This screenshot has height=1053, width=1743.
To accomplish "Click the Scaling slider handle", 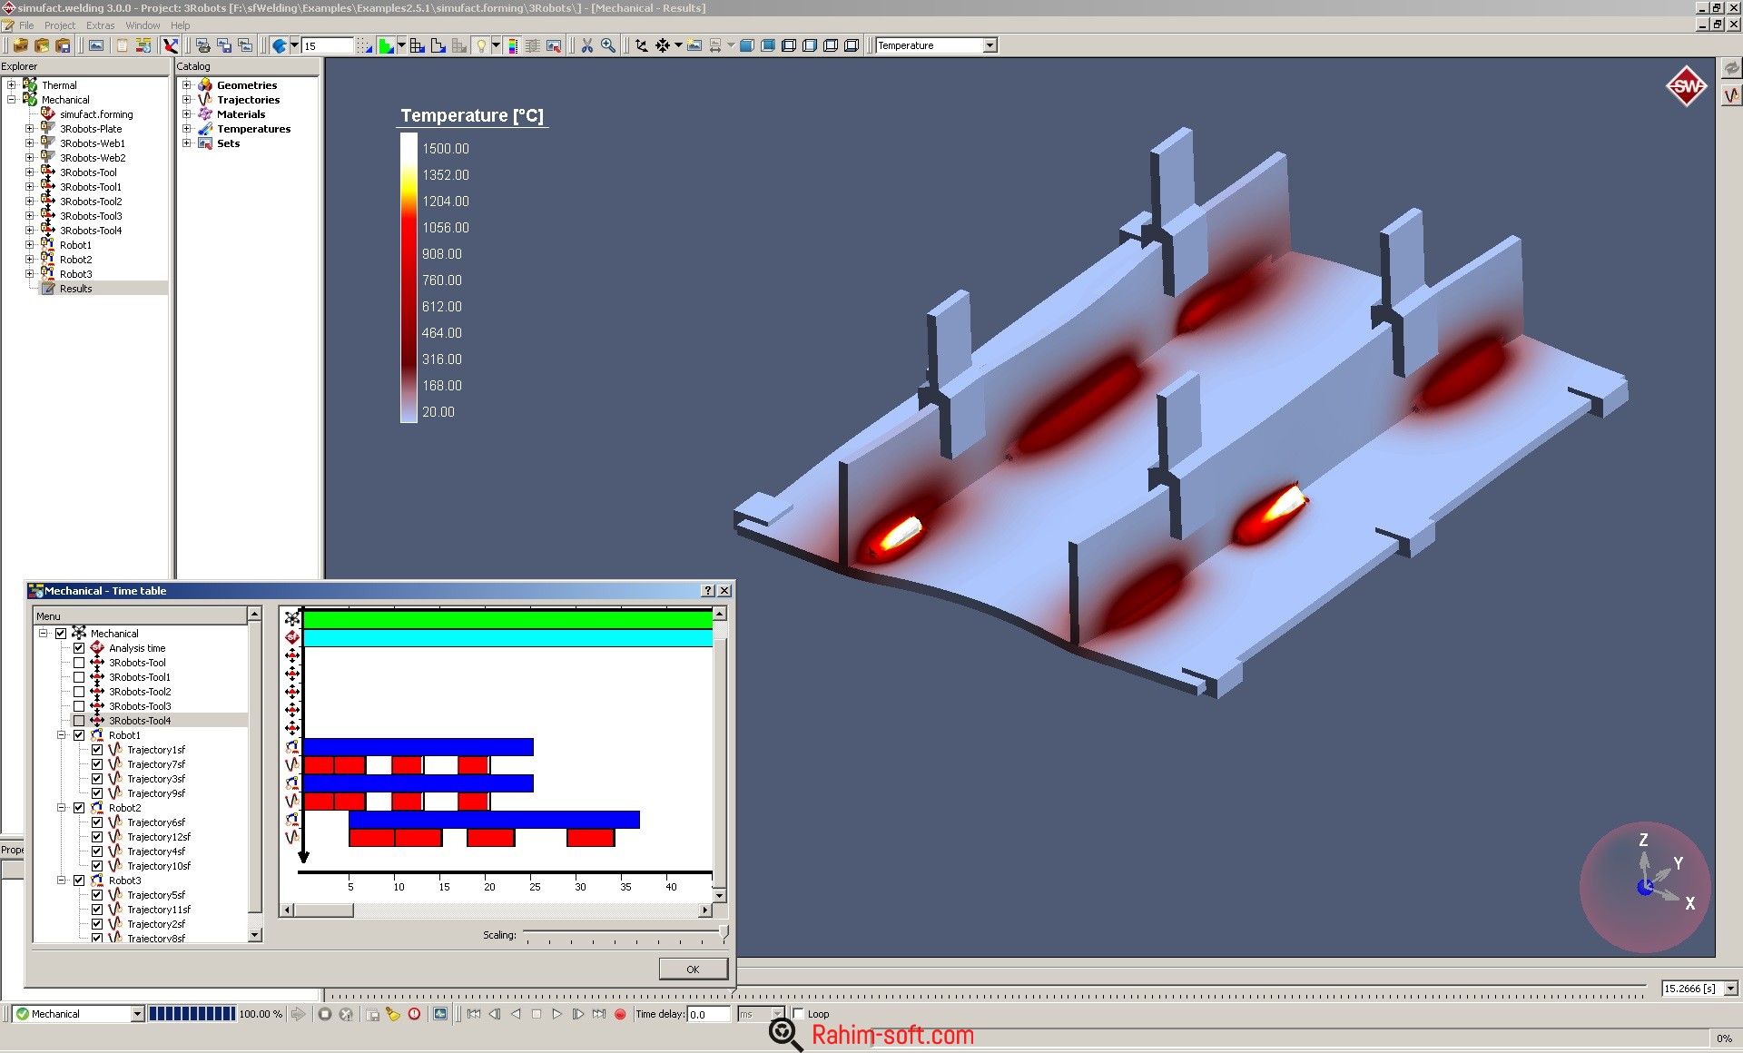I will pos(724,932).
